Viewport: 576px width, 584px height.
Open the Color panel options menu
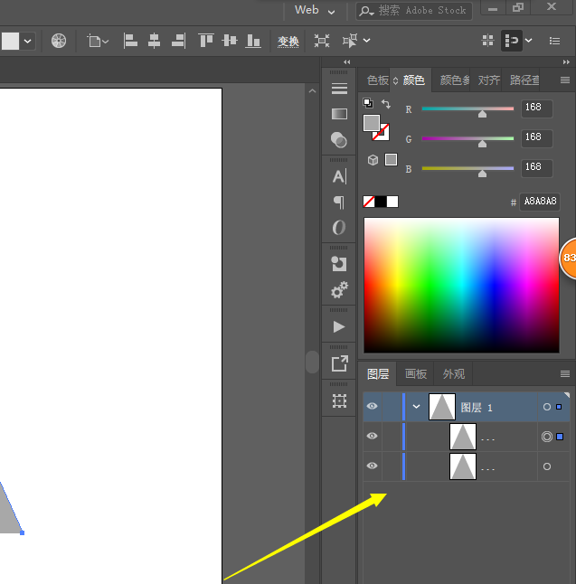564,80
